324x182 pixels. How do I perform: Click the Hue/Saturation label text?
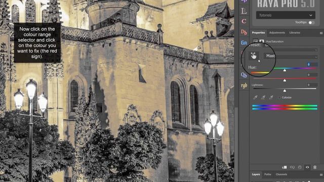pyautogui.click(x=274, y=41)
